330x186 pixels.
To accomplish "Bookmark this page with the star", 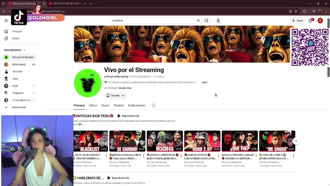I will [296, 11].
